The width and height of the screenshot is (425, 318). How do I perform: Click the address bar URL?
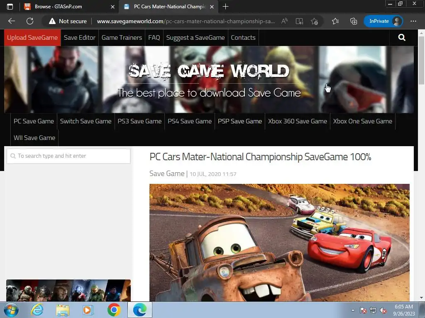point(186,21)
